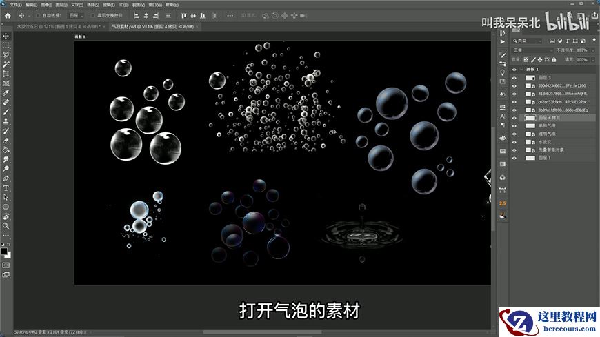Select the Pen tool
The height and width of the screenshot is (337, 600).
(6, 178)
